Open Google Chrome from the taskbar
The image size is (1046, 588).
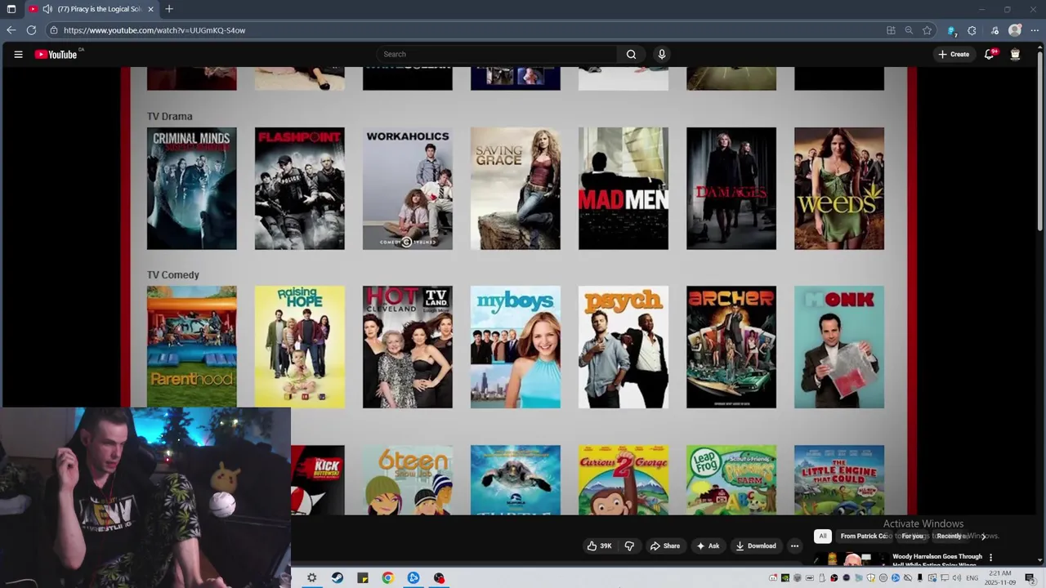[x=388, y=577]
